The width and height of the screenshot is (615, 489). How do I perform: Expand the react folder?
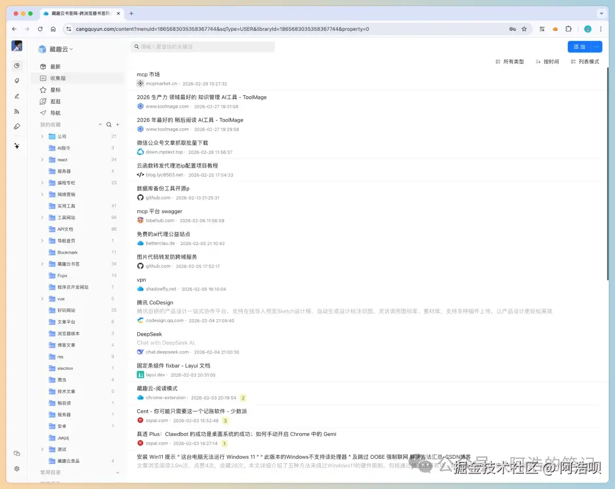pyautogui.click(x=42, y=160)
